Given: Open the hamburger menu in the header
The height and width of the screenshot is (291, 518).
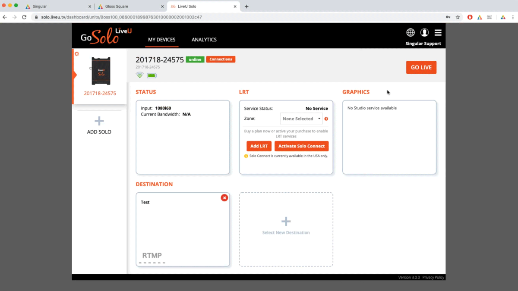Looking at the screenshot, I should click(x=438, y=33).
